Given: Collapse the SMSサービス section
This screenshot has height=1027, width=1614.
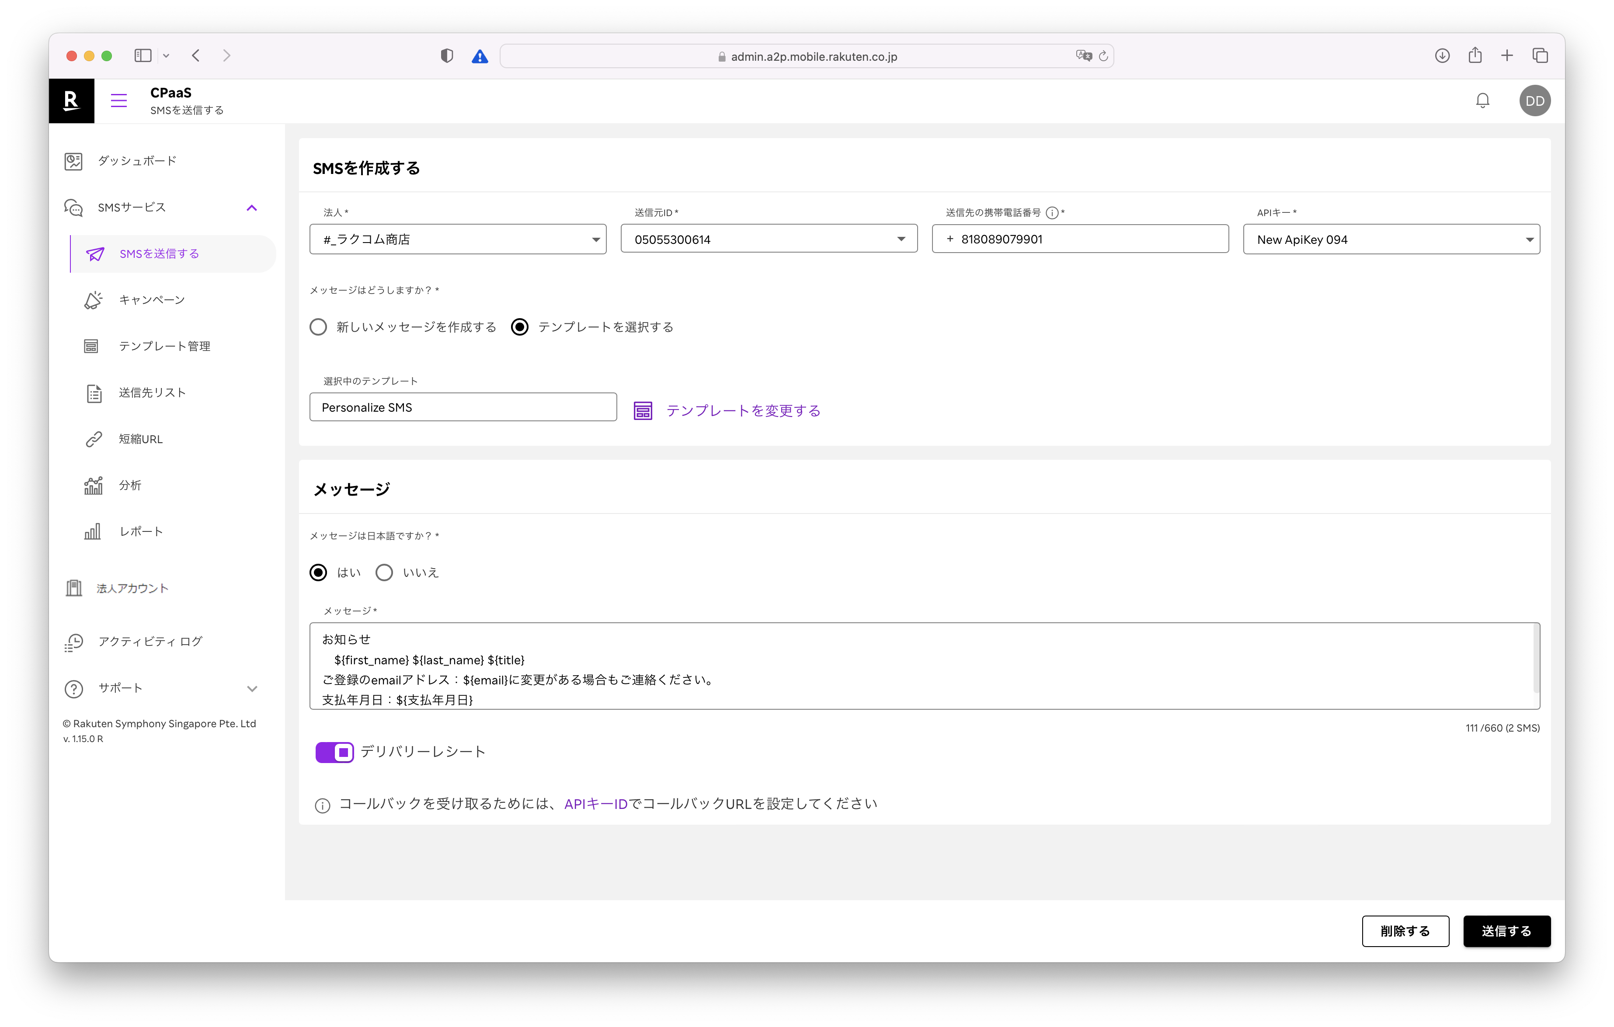Looking at the screenshot, I should 252,208.
